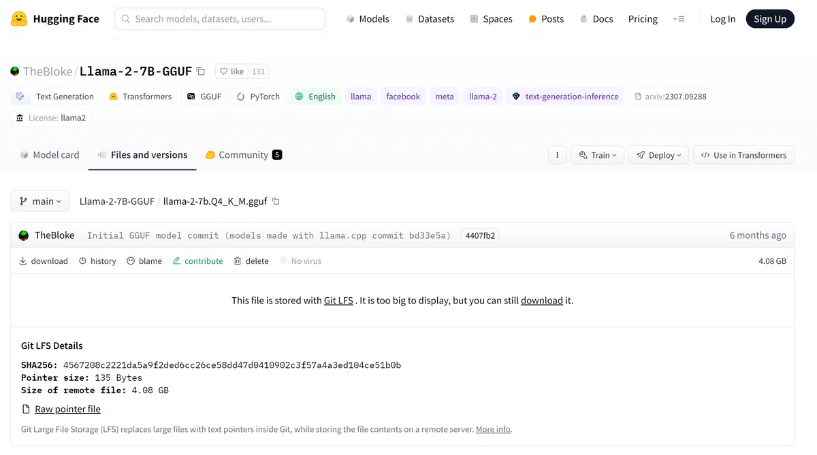Copy model name icon beside Llama-2-7B-GGUF

(x=200, y=71)
